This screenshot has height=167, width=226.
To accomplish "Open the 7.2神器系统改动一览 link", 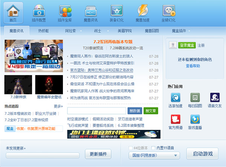I will point(127,48).
